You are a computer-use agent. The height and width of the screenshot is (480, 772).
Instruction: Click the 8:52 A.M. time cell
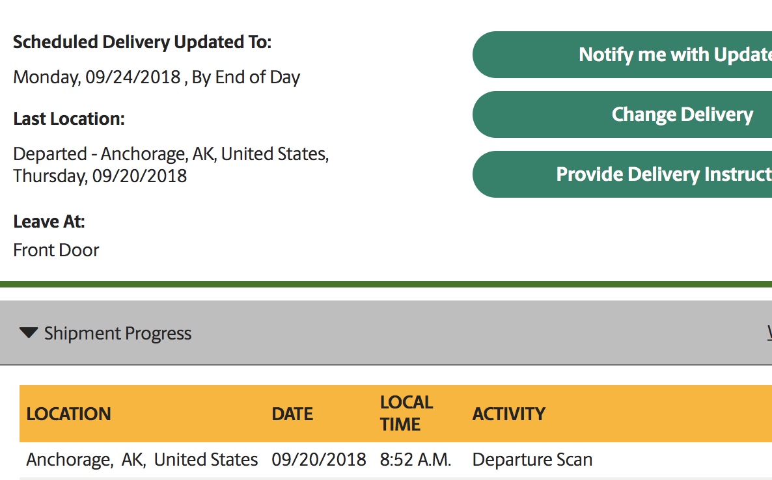point(415,460)
